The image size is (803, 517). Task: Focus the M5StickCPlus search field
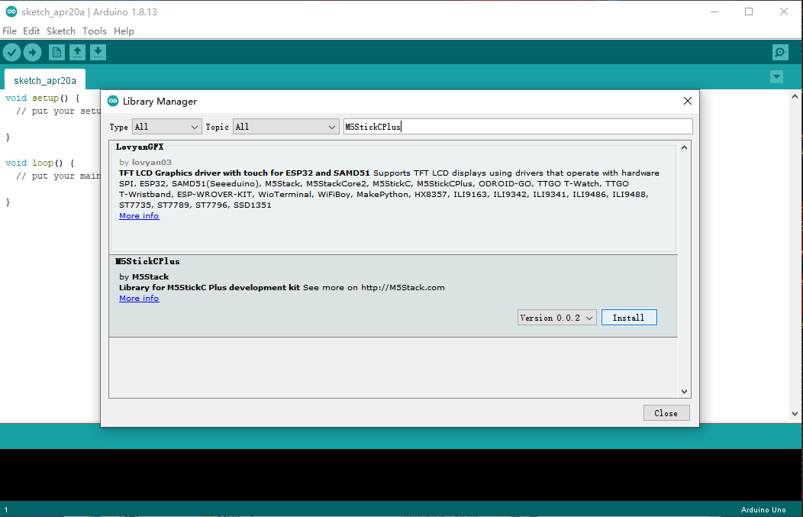518,127
